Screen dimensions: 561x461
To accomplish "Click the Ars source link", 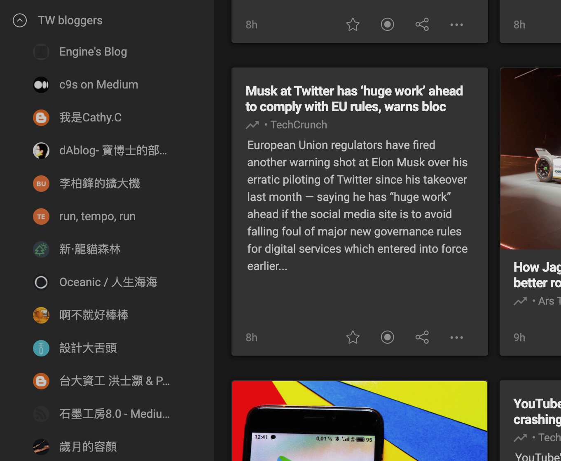I will (x=549, y=301).
